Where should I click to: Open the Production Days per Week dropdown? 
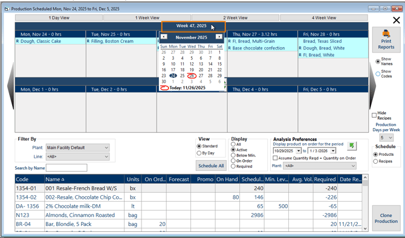point(386,138)
